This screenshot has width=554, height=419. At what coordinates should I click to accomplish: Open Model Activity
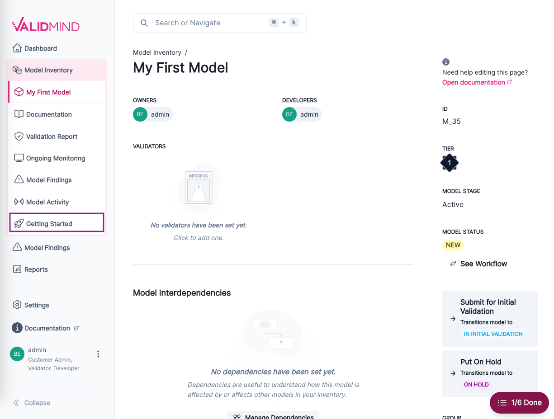(47, 202)
